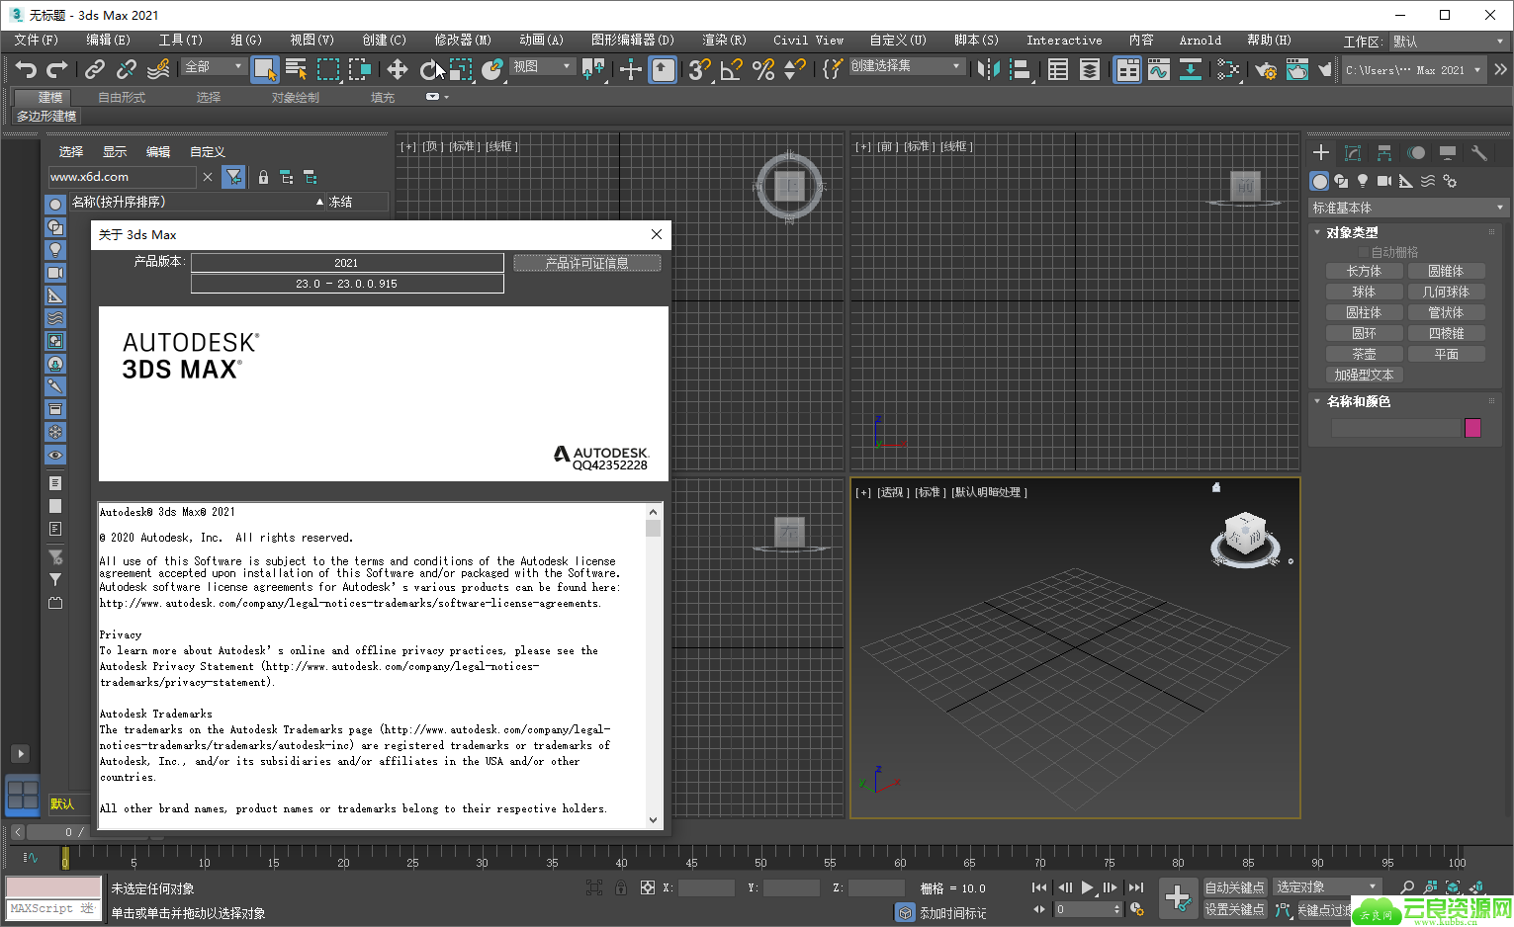This screenshot has height=927, width=1514.
Task: Toggle the 3D Snaps button
Action: click(699, 69)
